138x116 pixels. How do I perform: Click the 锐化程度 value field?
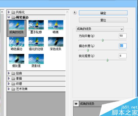123,56
